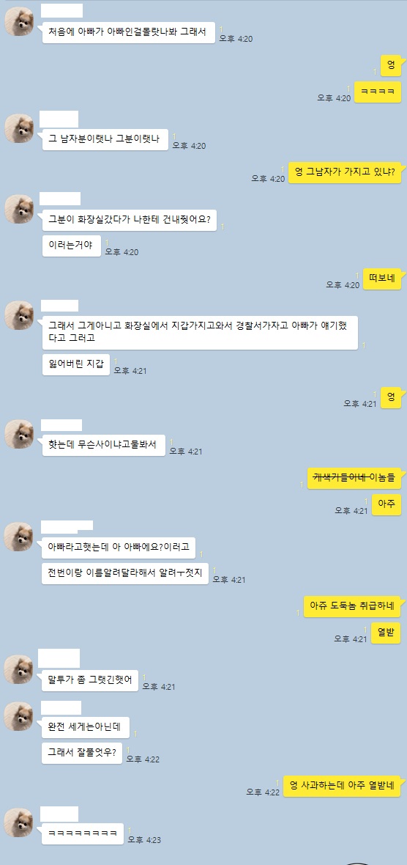
Task: Open avatar near "말투가 좀 그랫긴햇어" message
Action: coord(19,669)
